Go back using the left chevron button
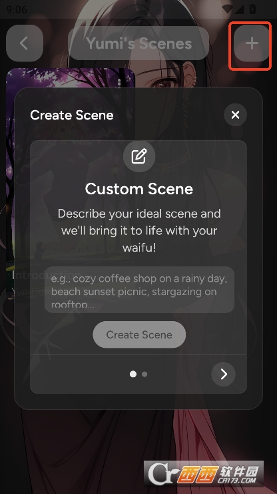 coord(25,43)
